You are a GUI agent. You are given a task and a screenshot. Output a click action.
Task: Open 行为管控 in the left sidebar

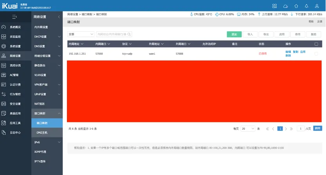tap(16, 94)
